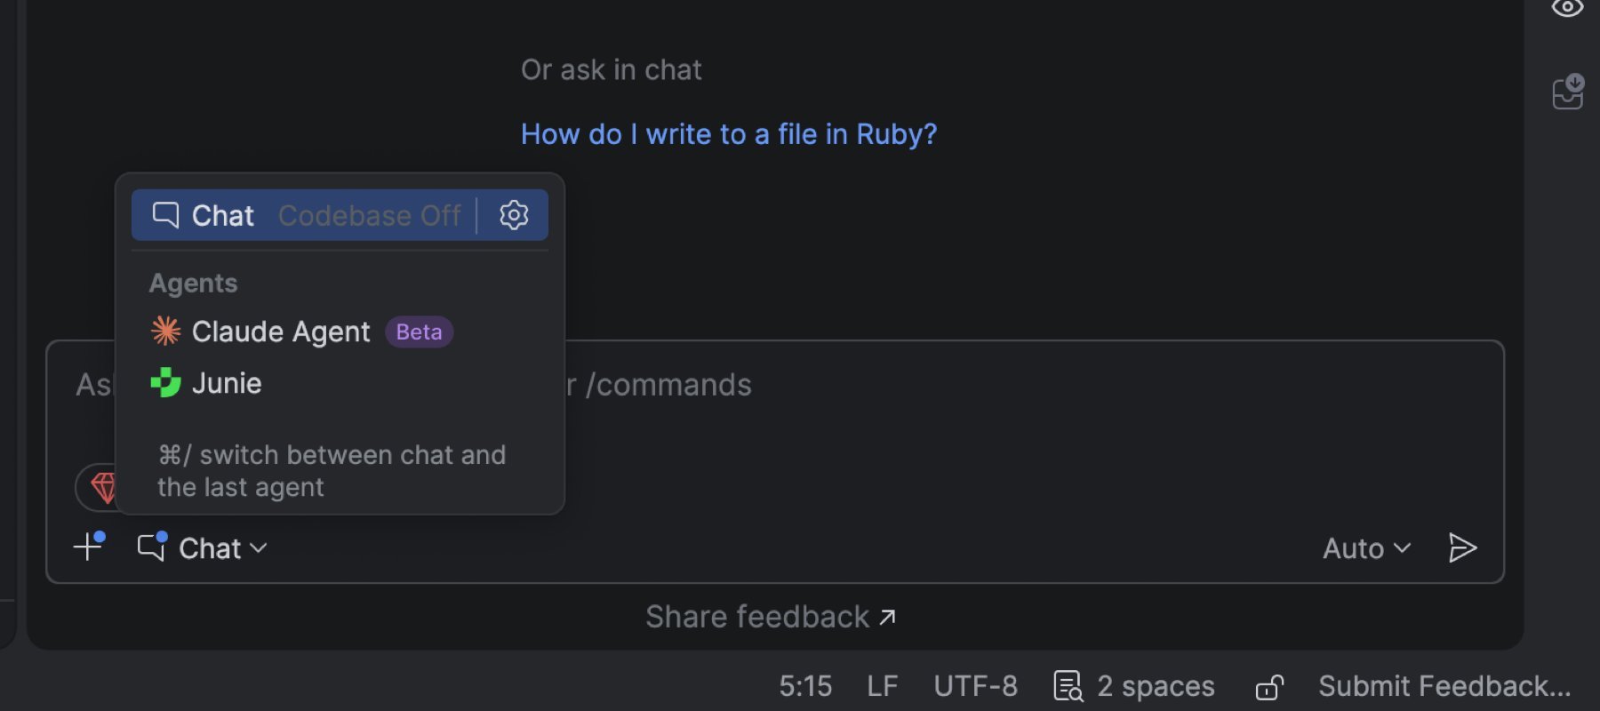Open the Chat mode dropdown below input

203,547
